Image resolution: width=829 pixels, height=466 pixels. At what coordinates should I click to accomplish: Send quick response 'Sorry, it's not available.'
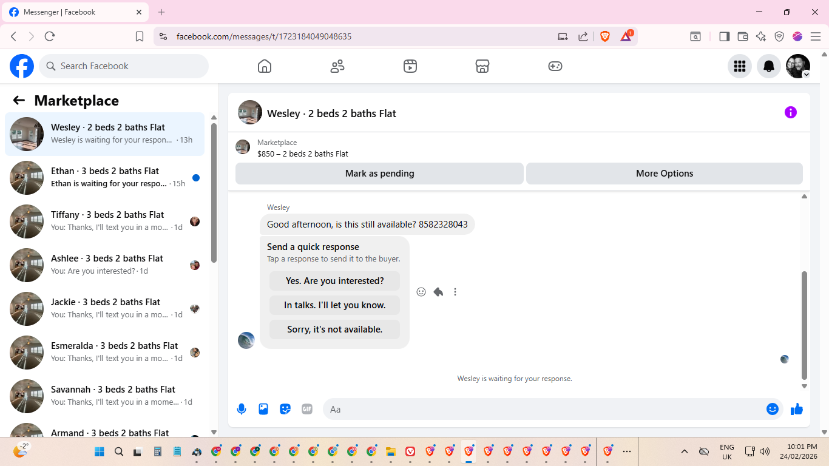coord(335,329)
